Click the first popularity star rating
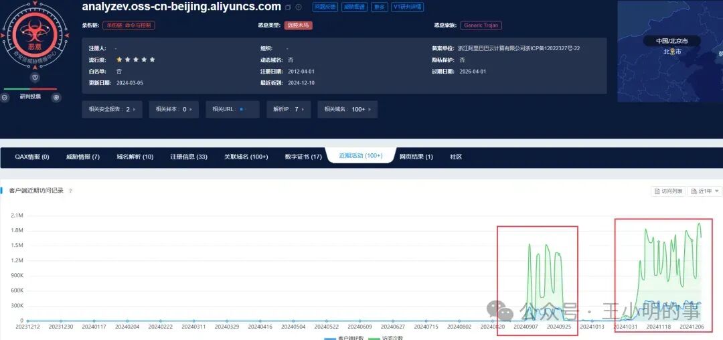The width and height of the screenshot is (723, 340). pos(119,60)
